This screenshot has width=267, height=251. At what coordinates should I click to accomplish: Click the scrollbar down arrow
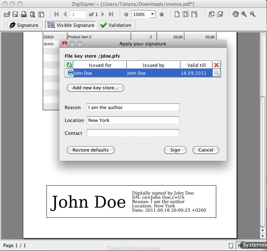coord(262,236)
